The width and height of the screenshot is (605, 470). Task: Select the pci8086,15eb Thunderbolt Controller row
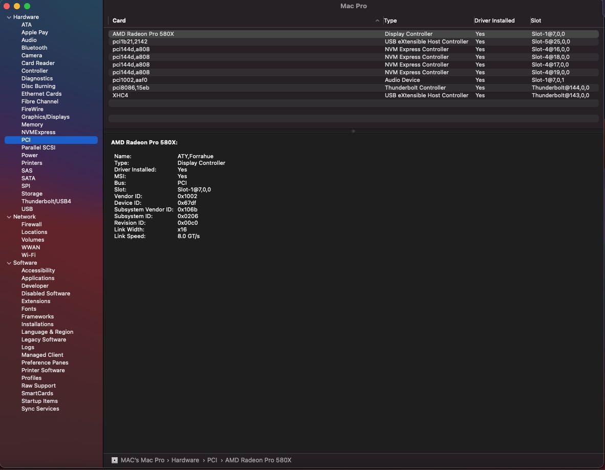tap(354, 88)
